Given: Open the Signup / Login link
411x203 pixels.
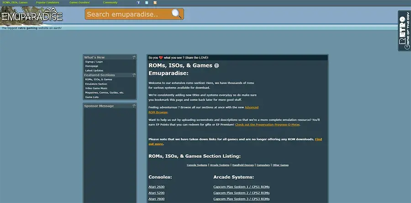Looking at the screenshot, I should [x=94, y=62].
